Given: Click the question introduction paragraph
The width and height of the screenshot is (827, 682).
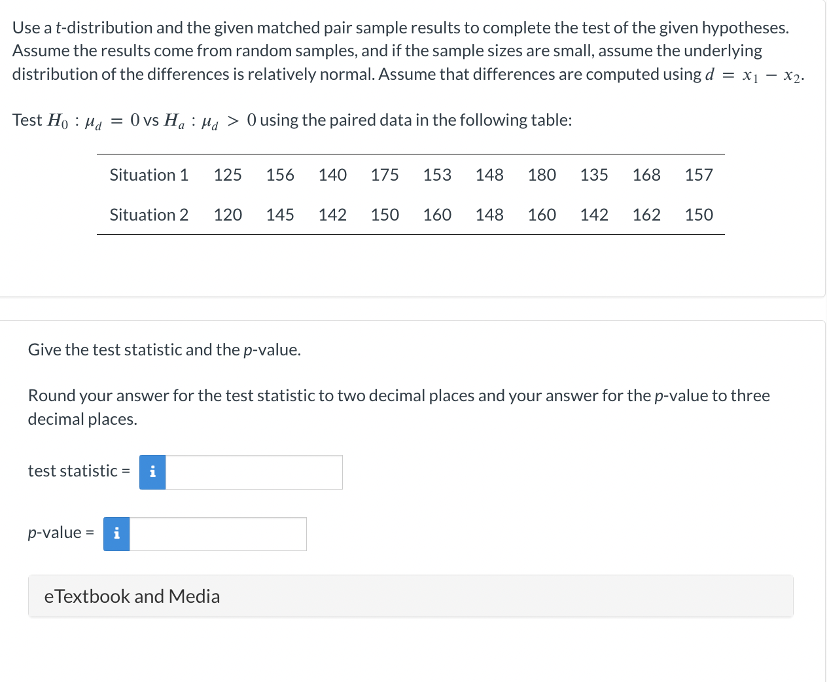Looking at the screenshot, I should pyautogui.click(x=409, y=50).
